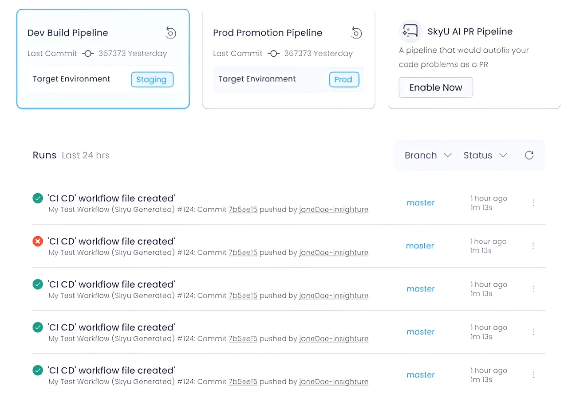Screen dimensions: 568x397
Task: Expand the Branch filter dropdown
Action: 428,155
